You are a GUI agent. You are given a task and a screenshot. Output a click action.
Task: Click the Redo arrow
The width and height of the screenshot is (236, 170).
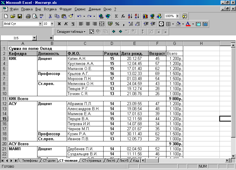point(89,16)
